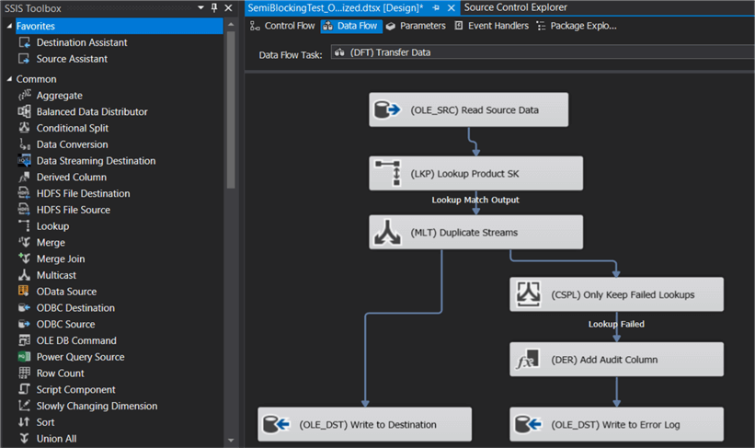Screen dimensions: 755x448
Task: Select the Aggregate icon in the toolbox
Action: (25, 96)
